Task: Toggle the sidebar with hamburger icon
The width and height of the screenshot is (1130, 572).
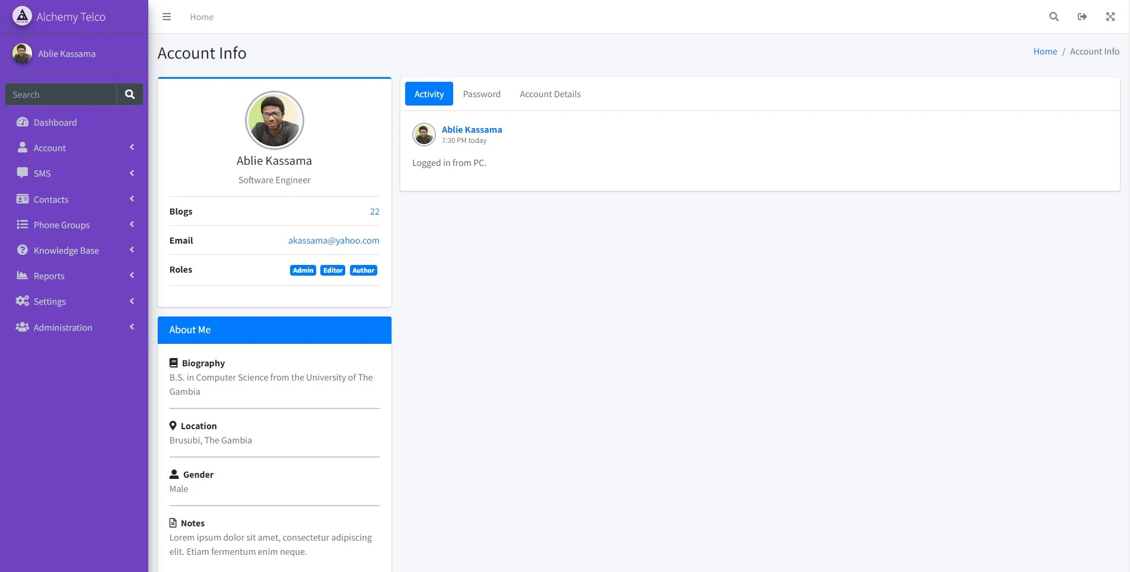Action: [x=167, y=17]
